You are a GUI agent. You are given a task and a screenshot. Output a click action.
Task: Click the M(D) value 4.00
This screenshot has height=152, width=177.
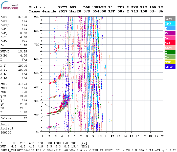[24, 55]
